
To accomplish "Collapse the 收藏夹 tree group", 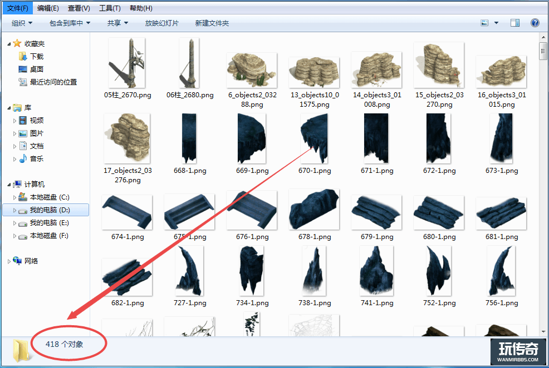I will point(9,44).
